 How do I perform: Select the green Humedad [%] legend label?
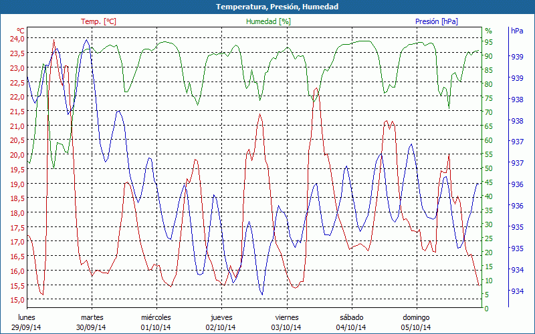point(269,21)
